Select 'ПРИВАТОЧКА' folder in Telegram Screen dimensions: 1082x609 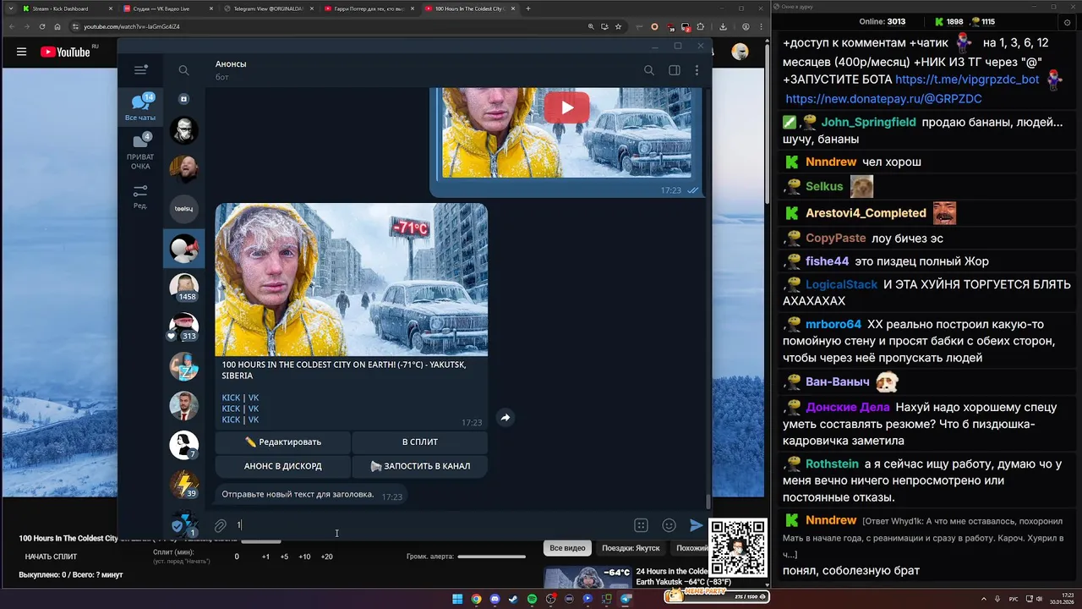pos(140,152)
